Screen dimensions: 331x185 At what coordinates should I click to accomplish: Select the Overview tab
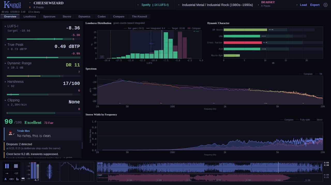pyautogui.click(x=10, y=17)
